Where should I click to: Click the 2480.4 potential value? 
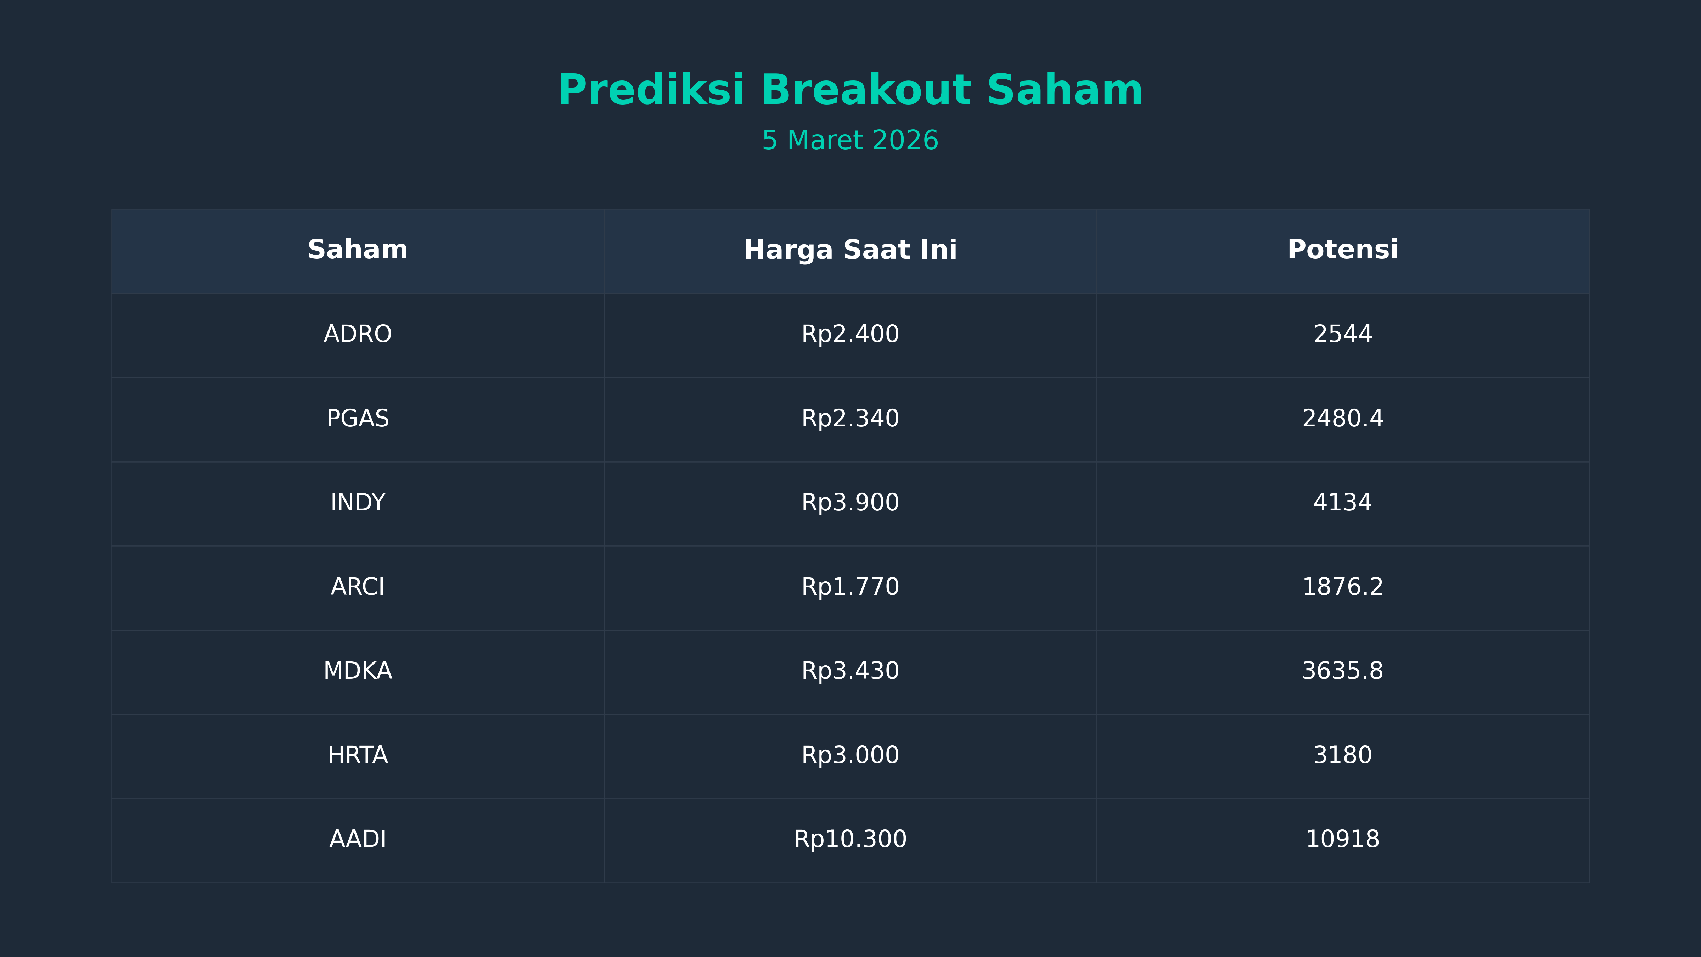coord(1342,419)
